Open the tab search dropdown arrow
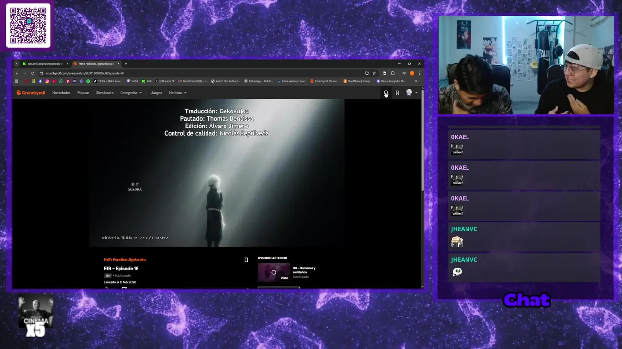The width and height of the screenshot is (622, 349). click(17, 64)
